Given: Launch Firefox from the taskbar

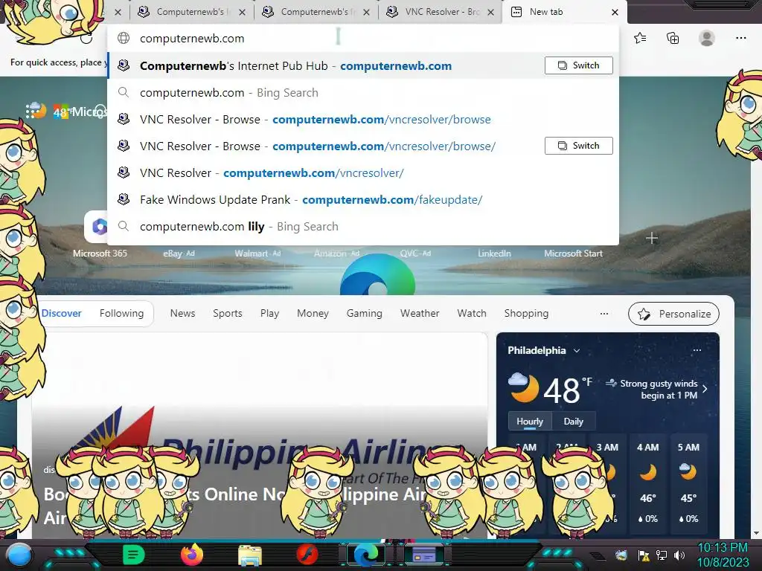Looking at the screenshot, I should click(x=192, y=555).
